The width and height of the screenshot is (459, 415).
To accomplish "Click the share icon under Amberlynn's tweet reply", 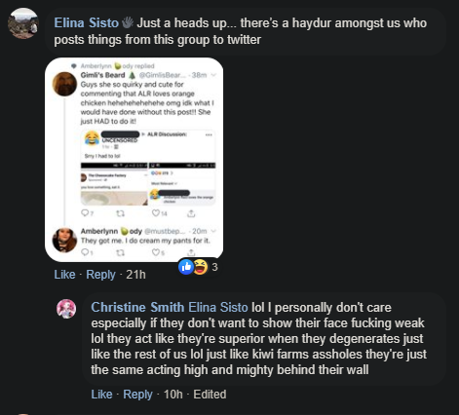I will click(191, 252).
